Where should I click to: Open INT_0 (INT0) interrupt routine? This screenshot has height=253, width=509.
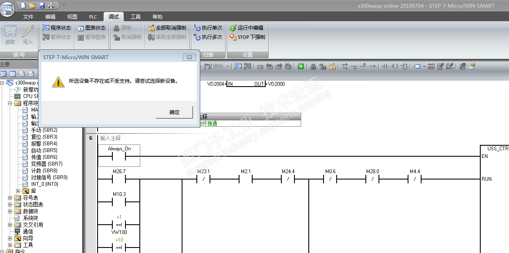[x=45, y=184]
